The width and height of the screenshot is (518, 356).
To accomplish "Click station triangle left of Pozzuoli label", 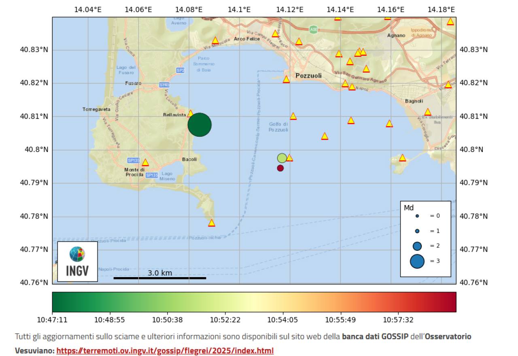I will pos(286,80).
